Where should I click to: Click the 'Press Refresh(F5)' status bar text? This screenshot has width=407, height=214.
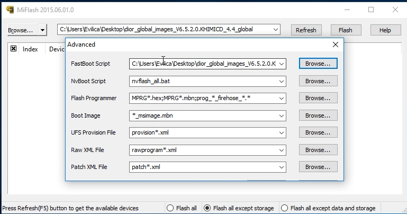pyautogui.click(x=70, y=208)
